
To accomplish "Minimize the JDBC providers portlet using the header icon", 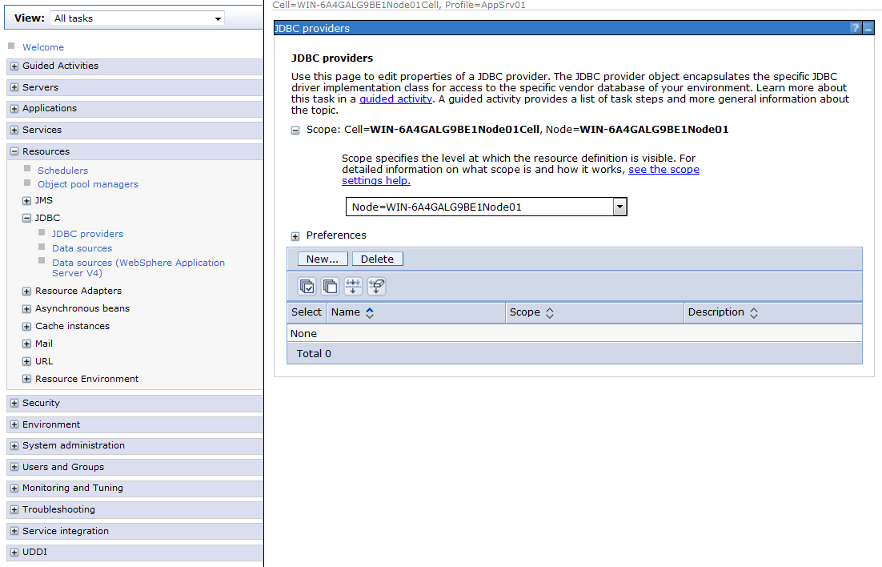I will tap(868, 27).
